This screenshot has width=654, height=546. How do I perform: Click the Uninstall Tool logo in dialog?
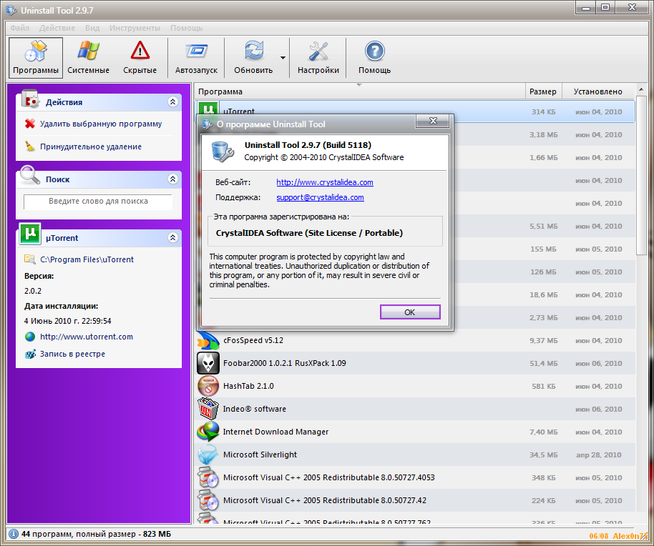tap(223, 152)
